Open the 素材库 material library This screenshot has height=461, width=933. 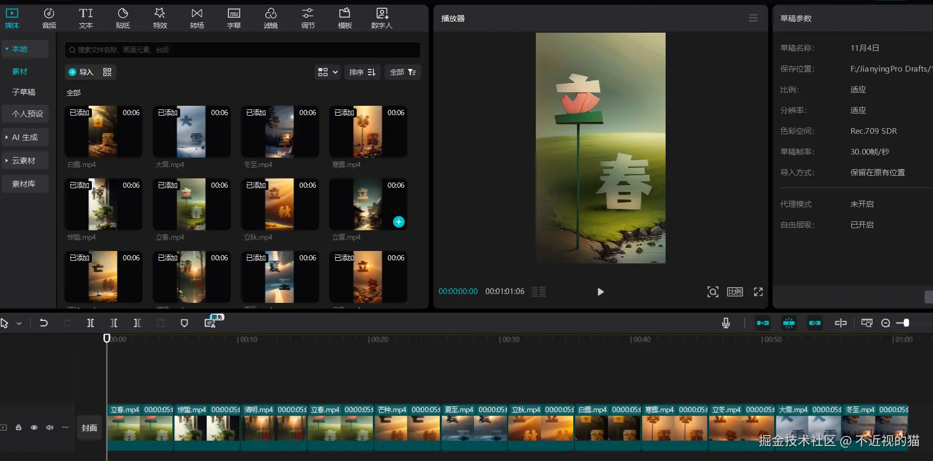pos(24,184)
